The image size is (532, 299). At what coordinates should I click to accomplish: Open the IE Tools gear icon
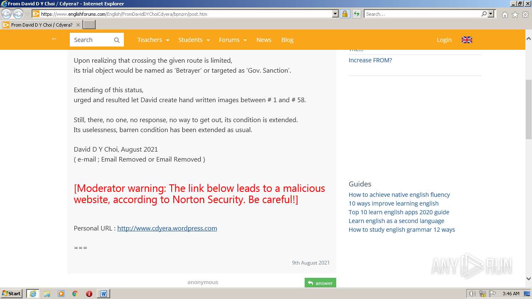(x=525, y=15)
